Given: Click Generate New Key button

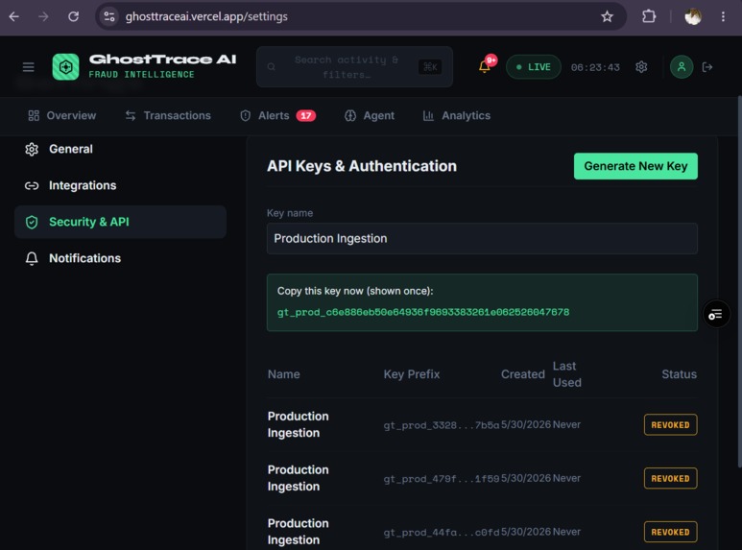Looking at the screenshot, I should coord(635,166).
